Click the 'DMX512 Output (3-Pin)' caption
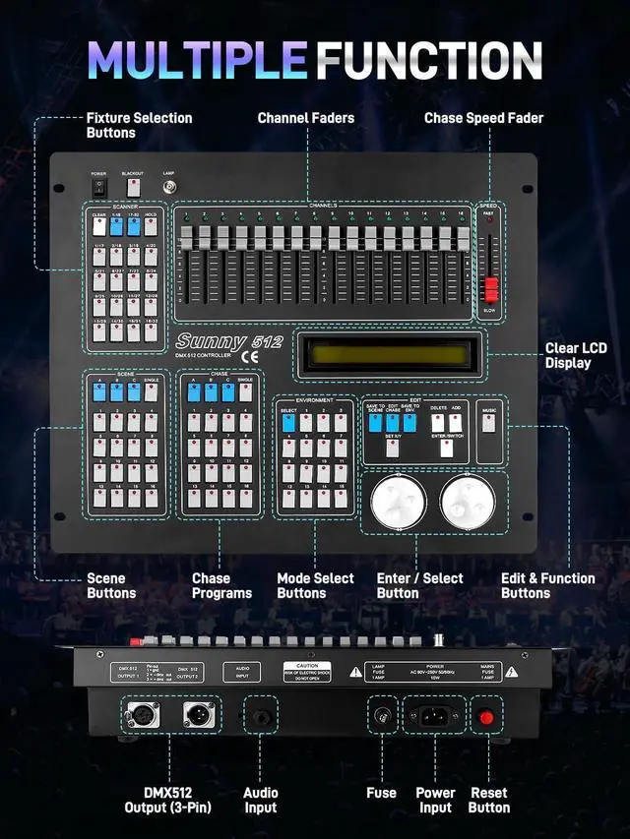 [x=167, y=801]
